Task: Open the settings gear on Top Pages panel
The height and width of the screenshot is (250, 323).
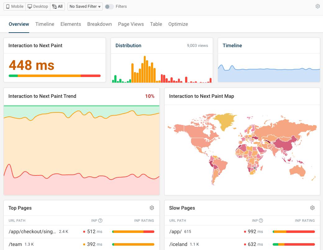Action: click(152, 208)
